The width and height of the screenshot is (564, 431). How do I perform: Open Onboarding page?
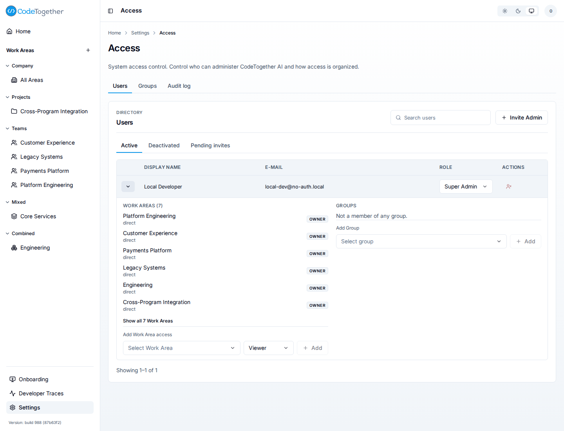(50, 379)
